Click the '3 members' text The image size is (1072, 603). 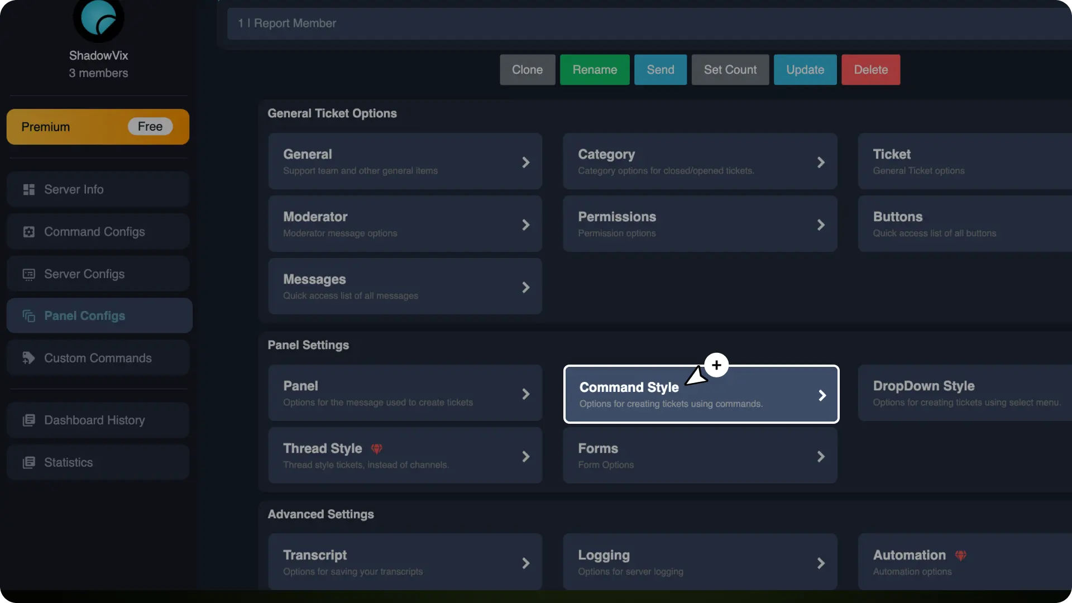(x=98, y=73)
